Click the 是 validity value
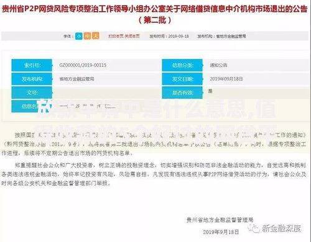The image size is (311, 242). point(210,91)
